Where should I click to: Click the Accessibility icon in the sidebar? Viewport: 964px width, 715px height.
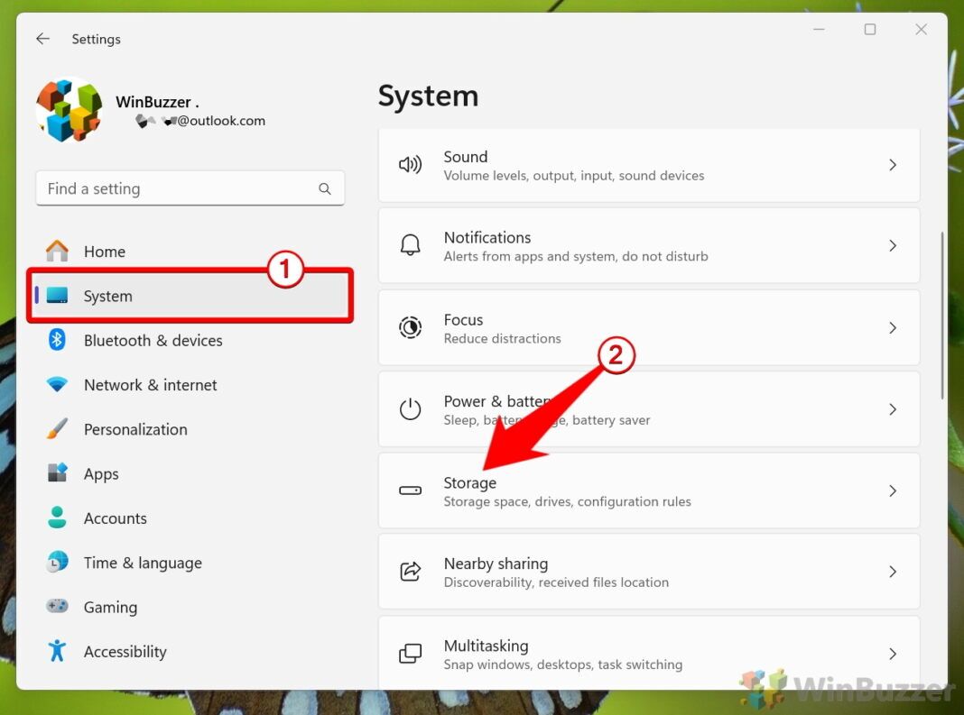[x=57, y=651]
